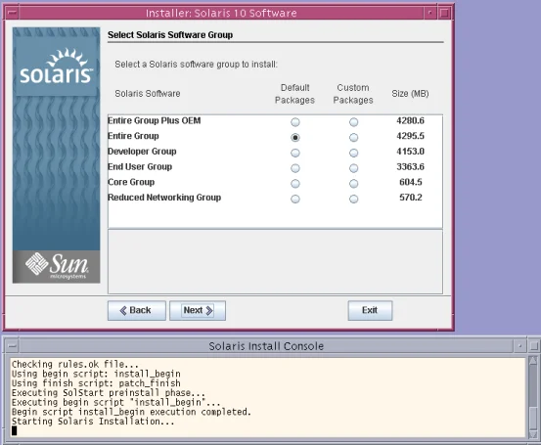The image size is (541, 445).
Task: Click the Exit button
Action: point(370,310)
